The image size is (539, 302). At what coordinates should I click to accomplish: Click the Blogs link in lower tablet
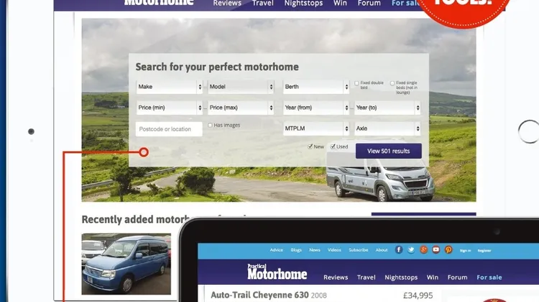tap(296, 250)
